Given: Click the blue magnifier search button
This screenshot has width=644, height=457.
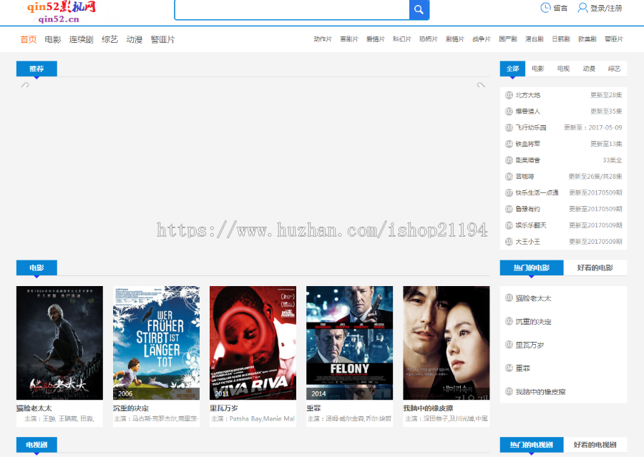Looking at the screenshot, I should click(x=419, y=9).
